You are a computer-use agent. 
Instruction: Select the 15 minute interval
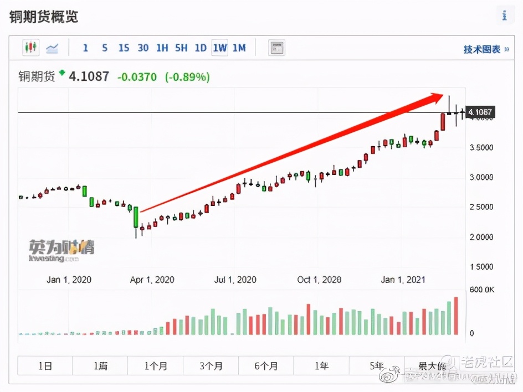(124, 48)
